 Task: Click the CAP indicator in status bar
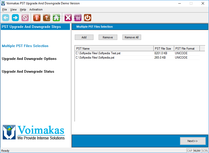coord(190,151)
